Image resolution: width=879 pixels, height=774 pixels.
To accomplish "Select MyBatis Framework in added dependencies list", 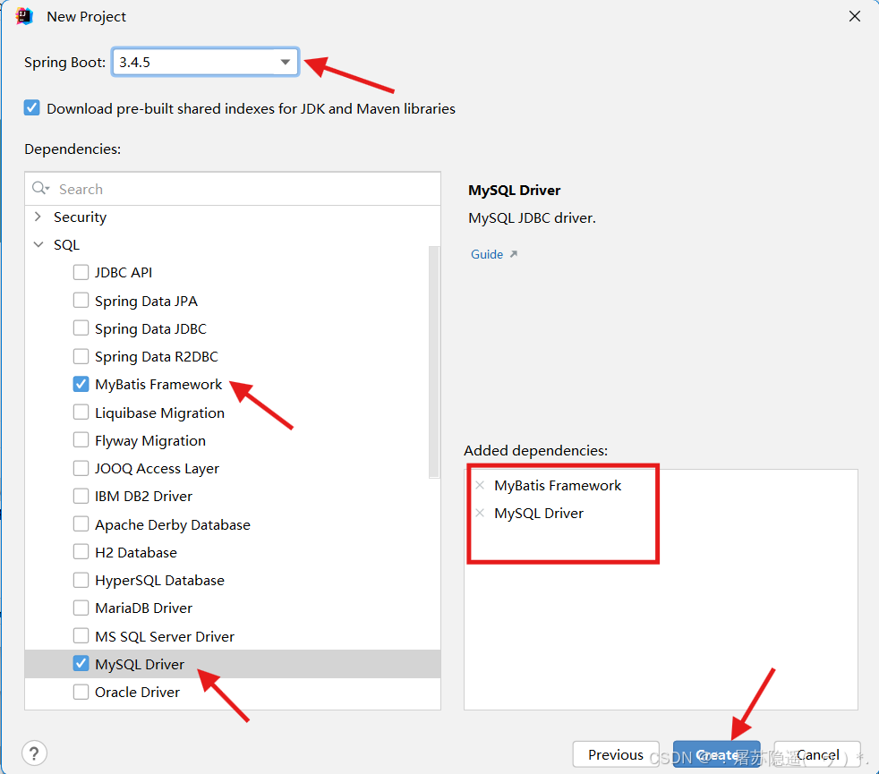I will click(x=558, y=485).
